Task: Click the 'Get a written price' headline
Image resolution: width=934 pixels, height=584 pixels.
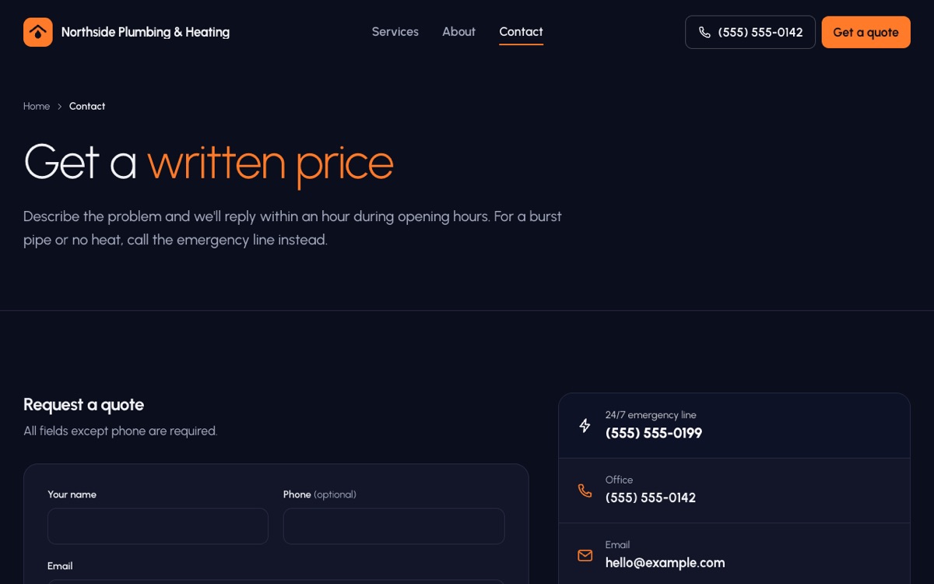Action: 209,162
